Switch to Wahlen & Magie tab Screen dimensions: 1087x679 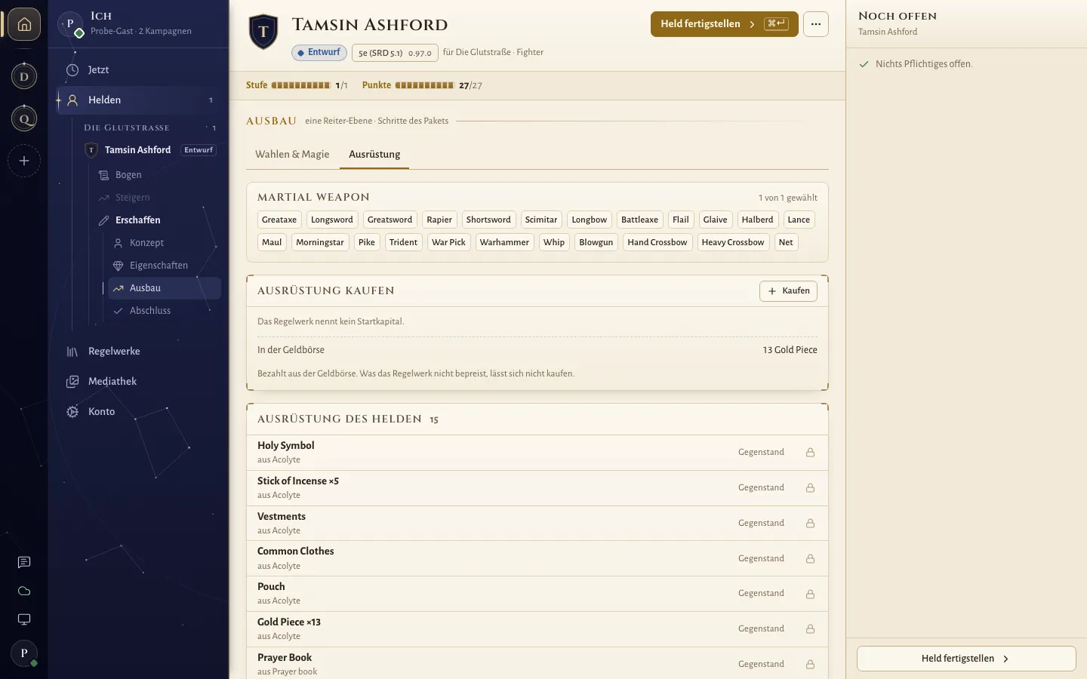[x=292, y=154]
